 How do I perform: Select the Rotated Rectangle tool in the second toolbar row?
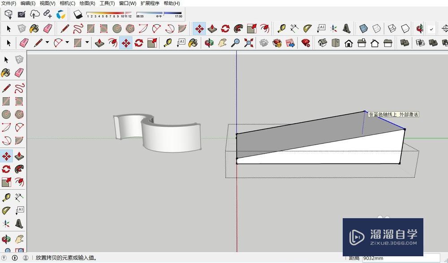(x=104, y=29)
